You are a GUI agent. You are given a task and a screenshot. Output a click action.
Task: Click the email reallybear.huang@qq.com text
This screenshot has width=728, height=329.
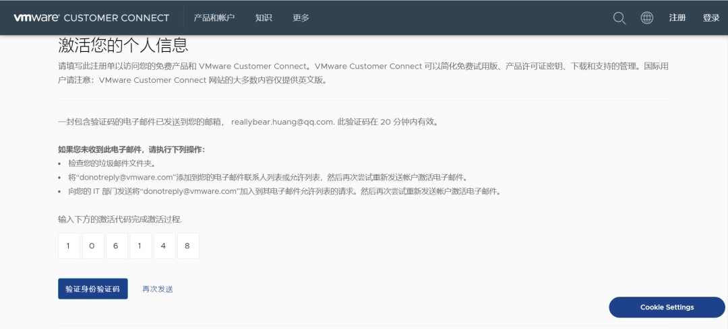point(282,122)
